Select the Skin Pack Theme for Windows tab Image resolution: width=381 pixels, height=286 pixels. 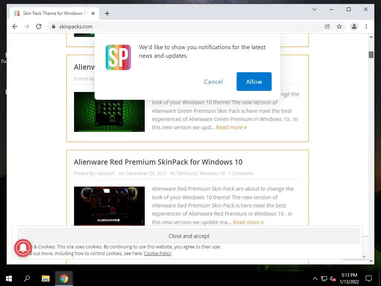click(54, 13)
